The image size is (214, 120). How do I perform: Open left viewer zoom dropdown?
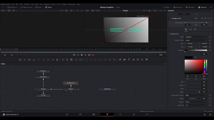(x=3, y=11)
